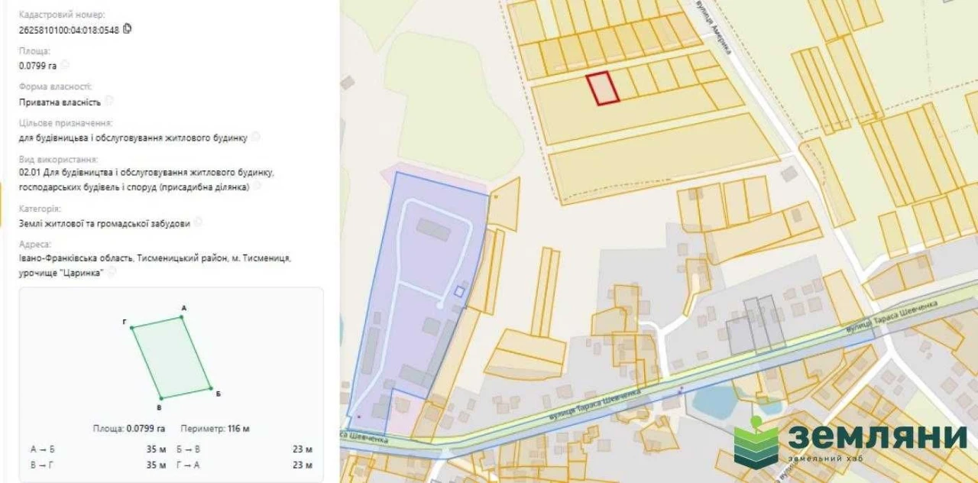Click vertex Г on the parcel diagram
978x483 pixels.
point(131,328)
